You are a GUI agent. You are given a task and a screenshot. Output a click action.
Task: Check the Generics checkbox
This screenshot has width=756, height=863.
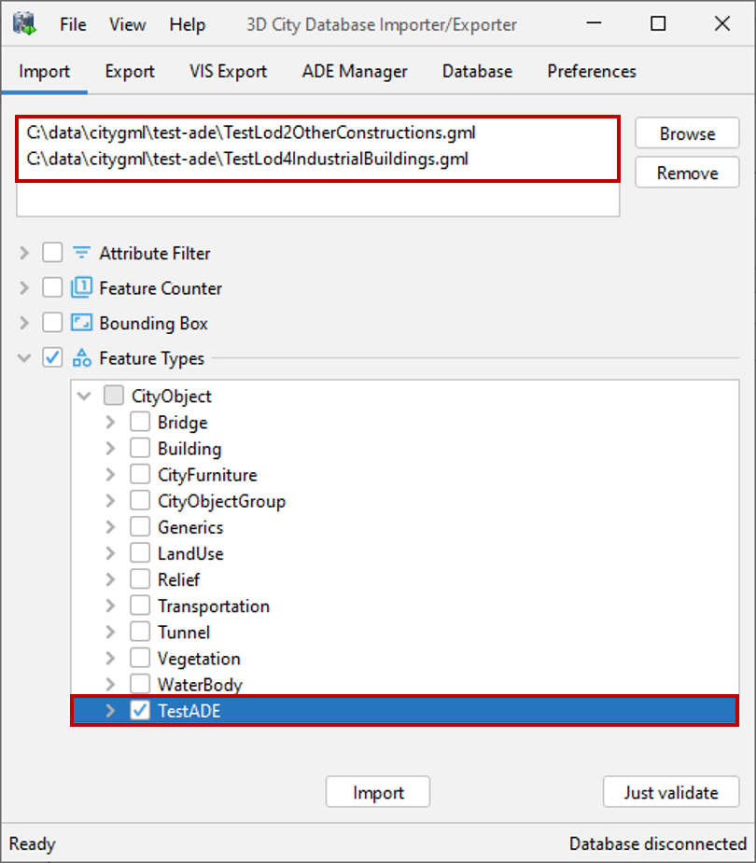click(x=140, y=527)
